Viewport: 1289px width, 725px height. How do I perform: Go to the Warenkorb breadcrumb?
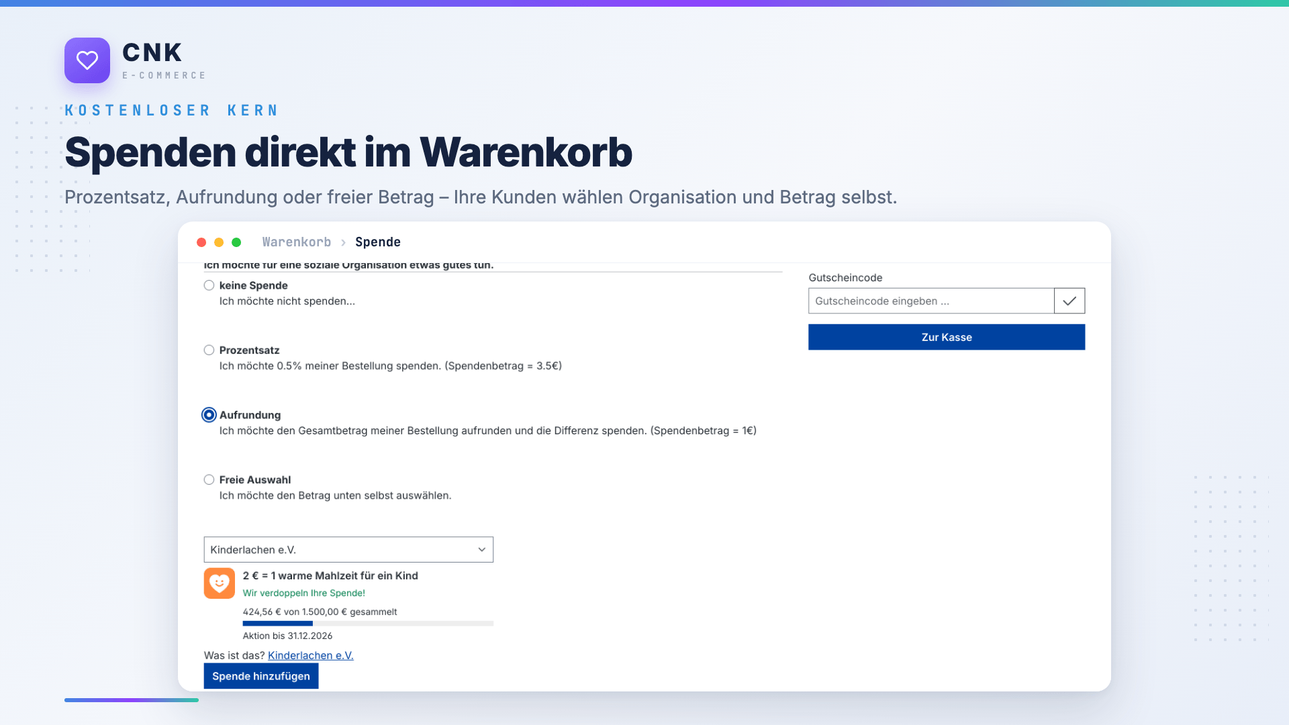click(x=297, y=242)
